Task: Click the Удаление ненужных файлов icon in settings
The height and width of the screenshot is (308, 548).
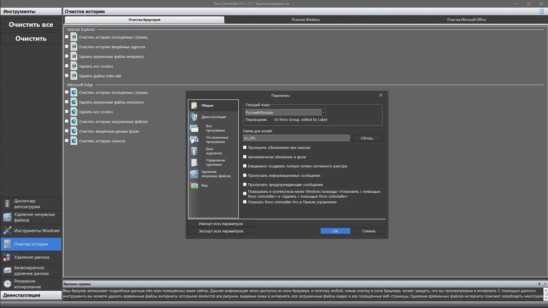Action: pyautogui.click(x=194, y=174)
